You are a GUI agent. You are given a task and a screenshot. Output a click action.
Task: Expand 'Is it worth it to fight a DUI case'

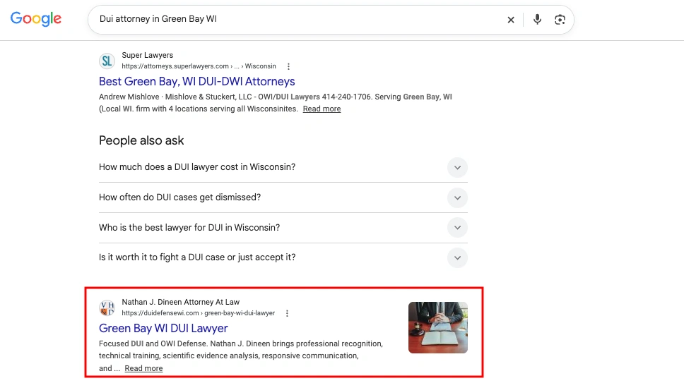(283, 257)
